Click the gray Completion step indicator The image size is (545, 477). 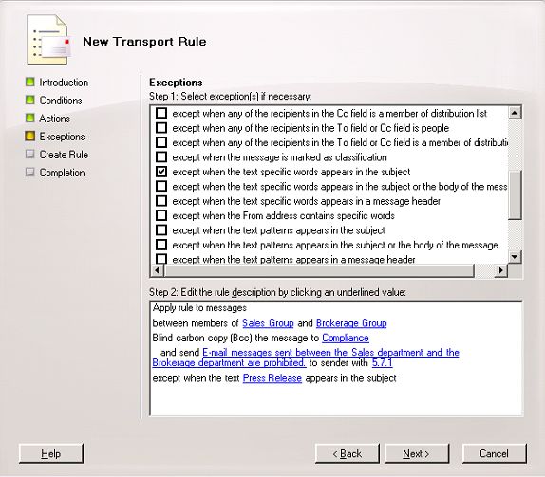30,173
